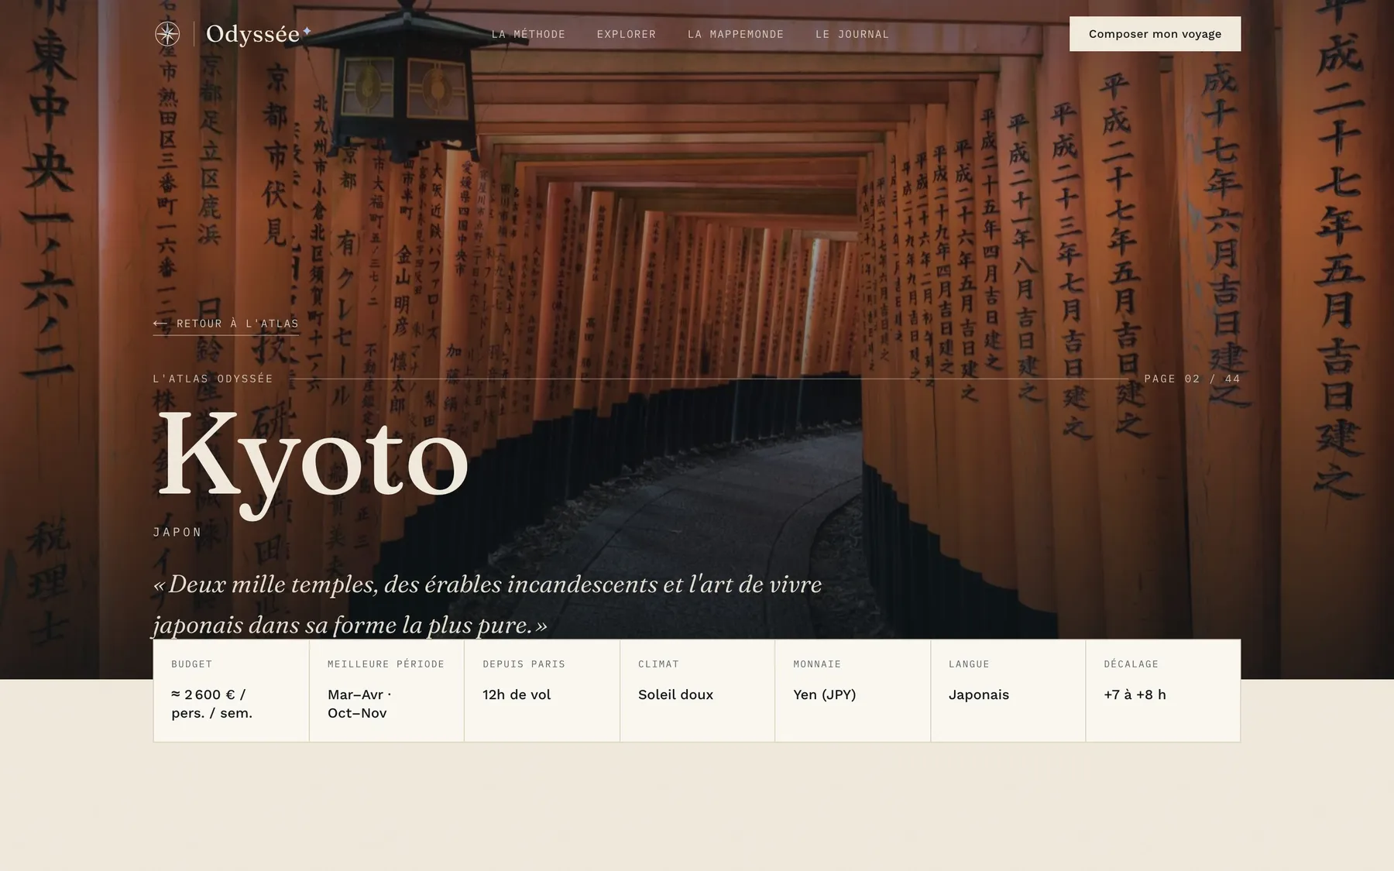Screen dimensions: 1394x871
Task: Click the Page 02 / 44 indicator
Action: (1192, 379)
